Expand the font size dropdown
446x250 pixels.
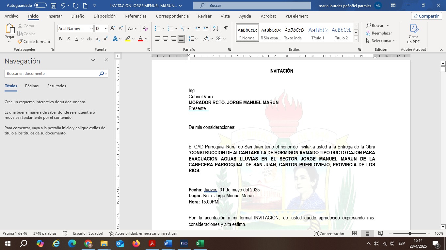106,29
